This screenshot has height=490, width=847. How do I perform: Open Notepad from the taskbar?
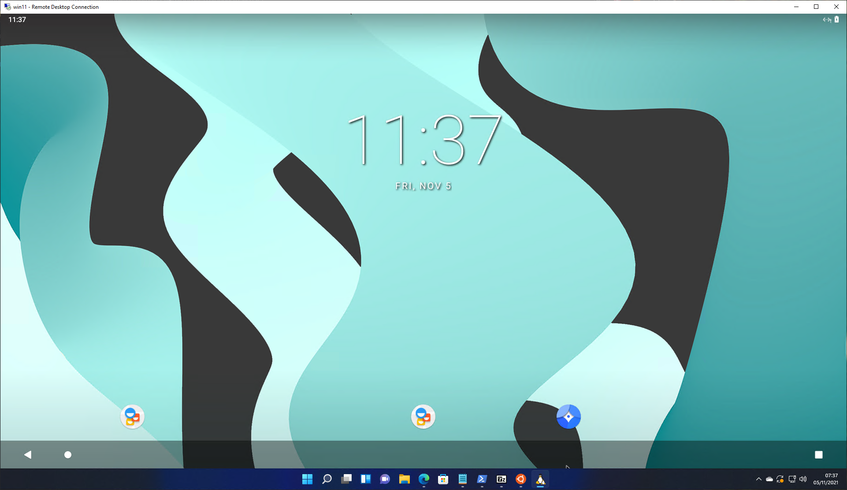pyautogui.click(x=462, y=480)
